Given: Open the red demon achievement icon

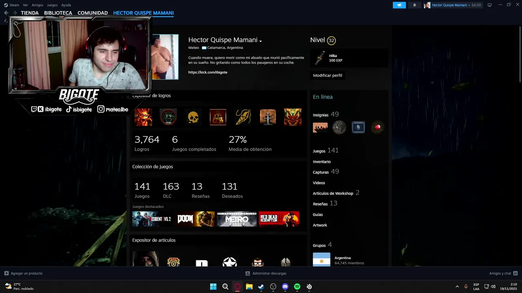Looking at the screenshot, I should click(x=293, y=117).
